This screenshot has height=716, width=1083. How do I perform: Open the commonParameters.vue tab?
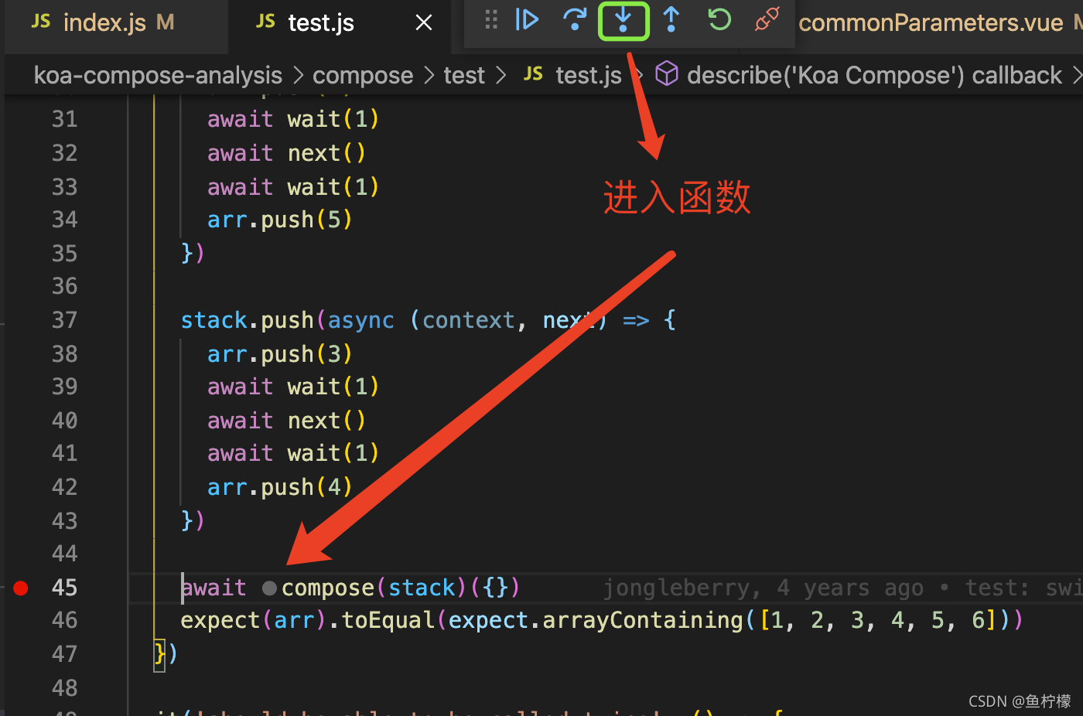coord(931,23)
